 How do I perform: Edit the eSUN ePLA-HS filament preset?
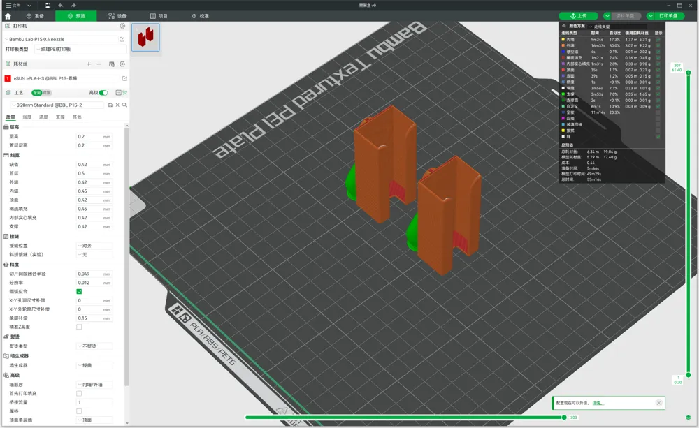click(124, 78)
